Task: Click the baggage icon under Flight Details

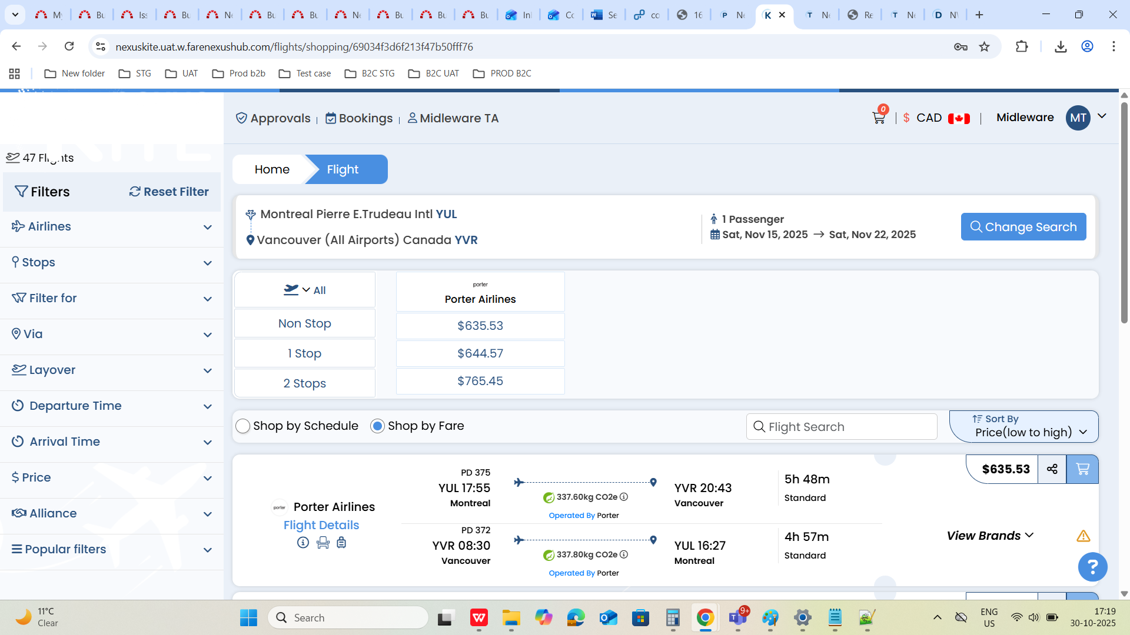Action: click(x=341, y=543)
